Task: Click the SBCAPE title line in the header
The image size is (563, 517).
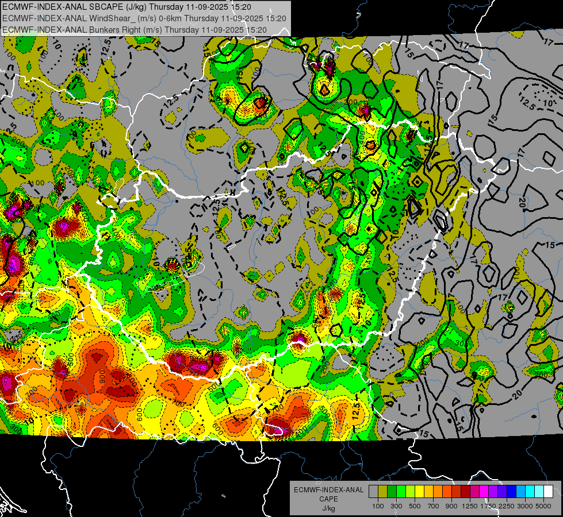Action: pos(127,6)
